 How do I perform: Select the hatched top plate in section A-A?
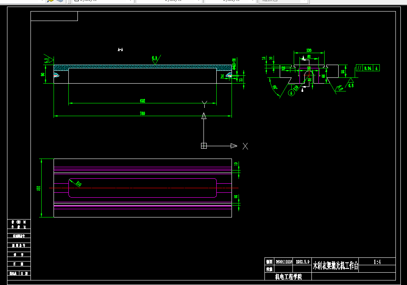coord(143,66)
